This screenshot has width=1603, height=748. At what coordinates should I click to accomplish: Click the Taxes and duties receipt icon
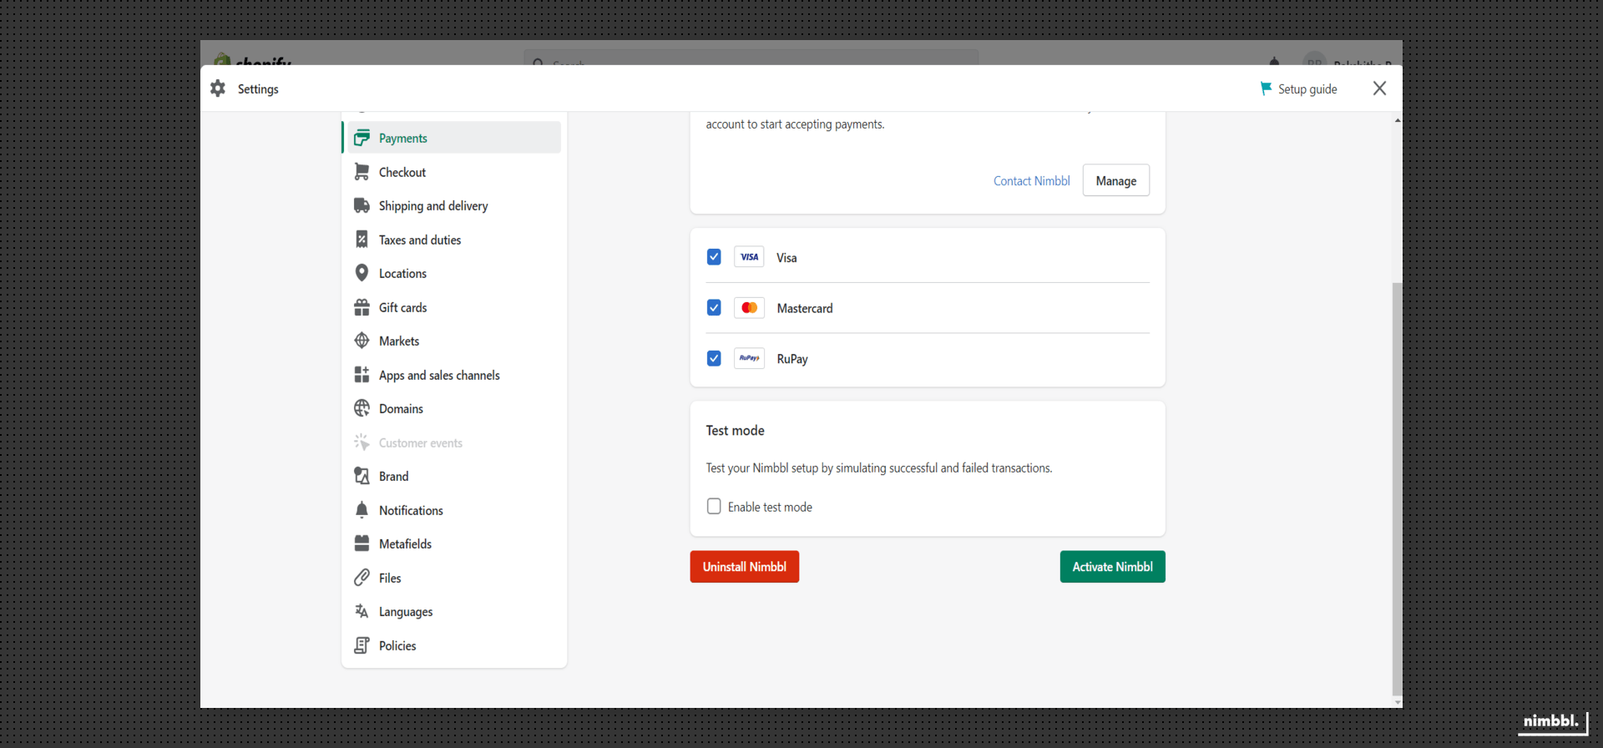pyautogui.click(x=362, y=240)
